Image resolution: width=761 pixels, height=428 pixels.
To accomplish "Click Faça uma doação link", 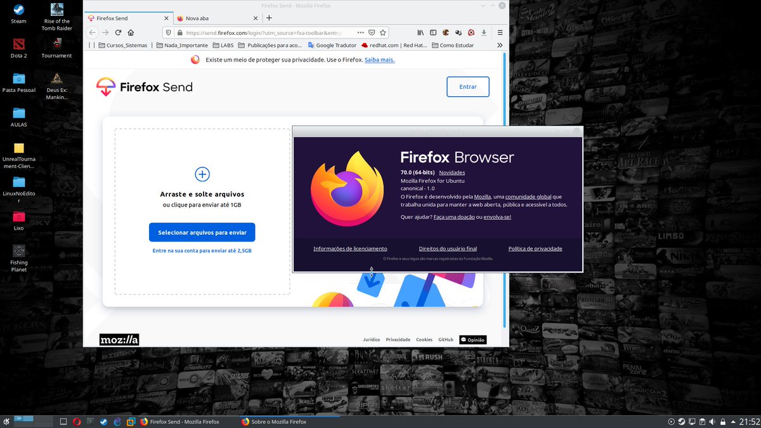I will (x=455, y=217).
